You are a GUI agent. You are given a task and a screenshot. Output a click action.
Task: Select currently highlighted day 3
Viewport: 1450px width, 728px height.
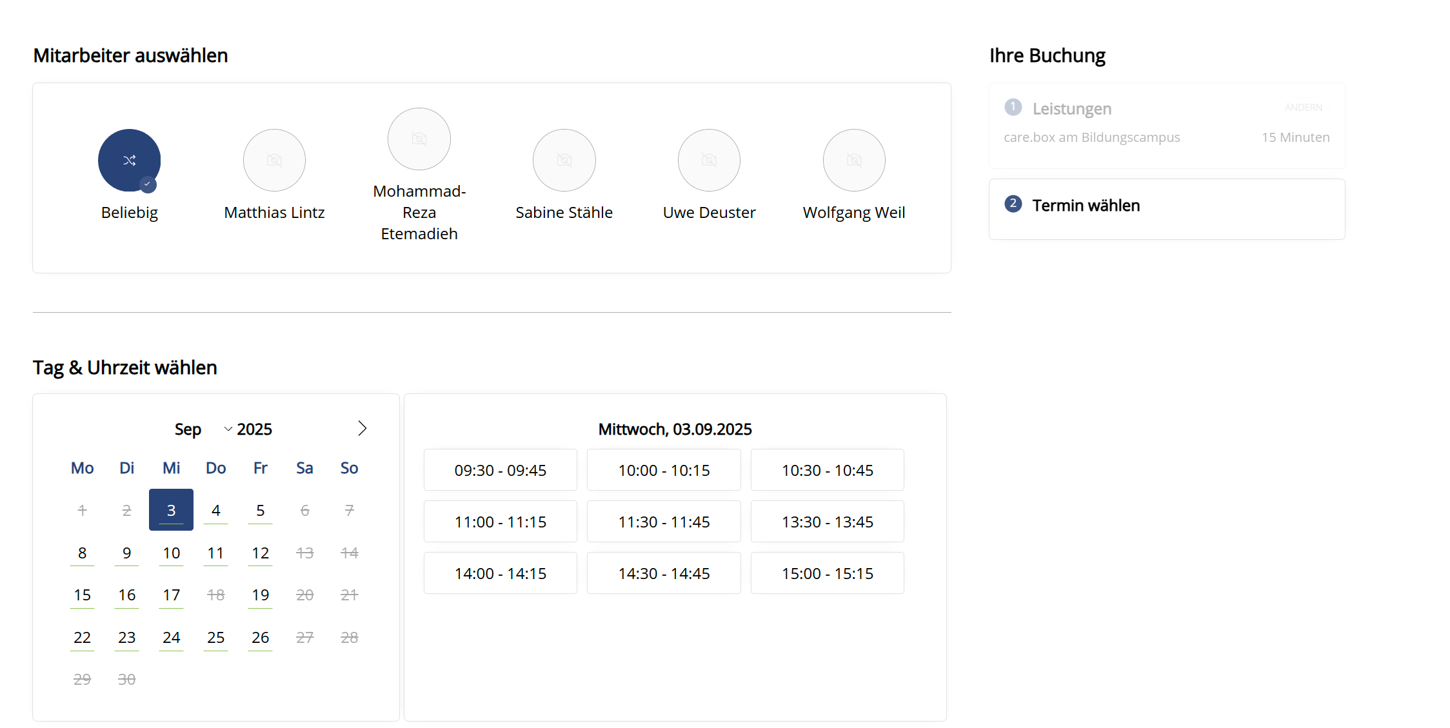[x=171, y=511]
